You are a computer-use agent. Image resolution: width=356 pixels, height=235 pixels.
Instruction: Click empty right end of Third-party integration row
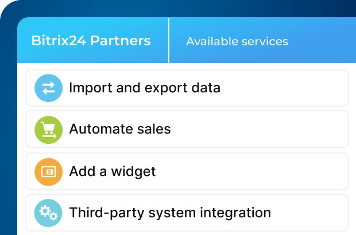point(322,213)
